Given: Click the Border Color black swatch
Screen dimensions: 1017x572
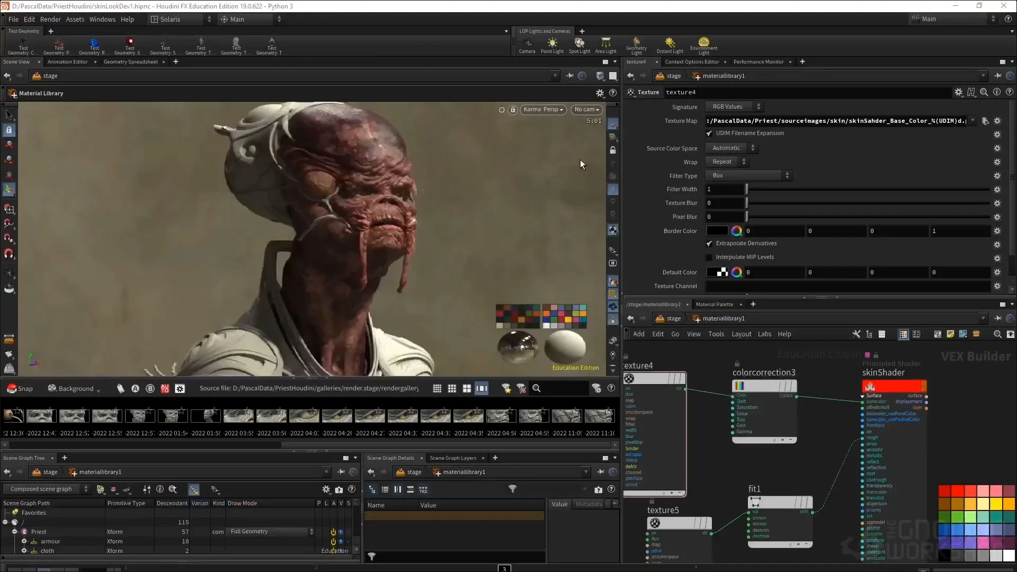Looking at the screenshot, I should pyautogui.click(x=717, y=231).
